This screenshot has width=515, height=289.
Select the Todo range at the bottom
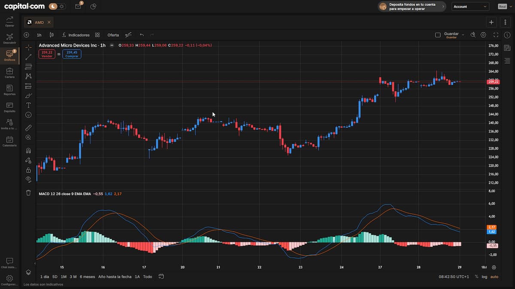(147, 277)
